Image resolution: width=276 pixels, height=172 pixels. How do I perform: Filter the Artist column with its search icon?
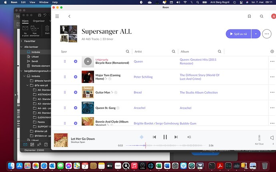(x=173, y=51)
